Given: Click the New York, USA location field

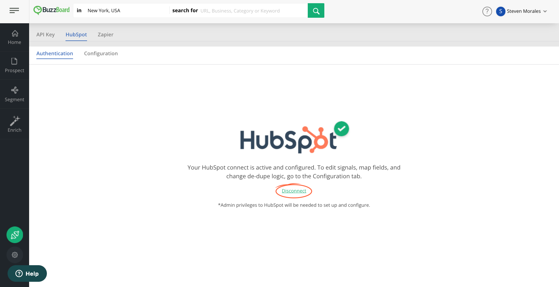Looking at the screenshot, I should [x=127, y=11].
